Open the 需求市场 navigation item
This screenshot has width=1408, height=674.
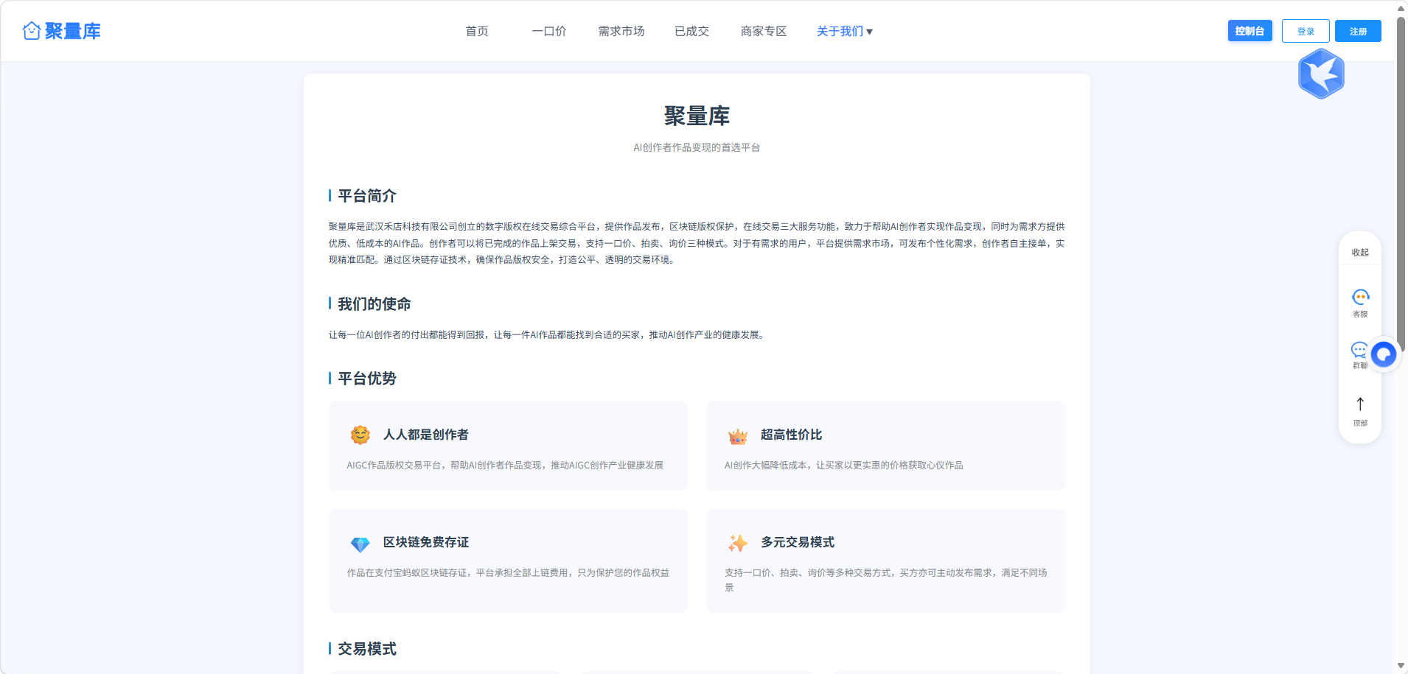click(621, 31)
